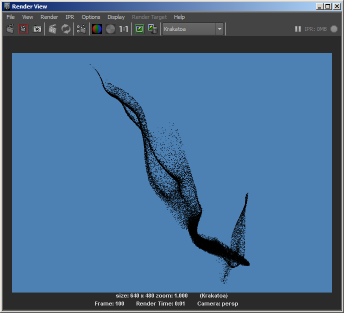This screenshot has height=313, width=344.
Task: Click the Redo previous render clapperboard icon
Action: point(10,29)
